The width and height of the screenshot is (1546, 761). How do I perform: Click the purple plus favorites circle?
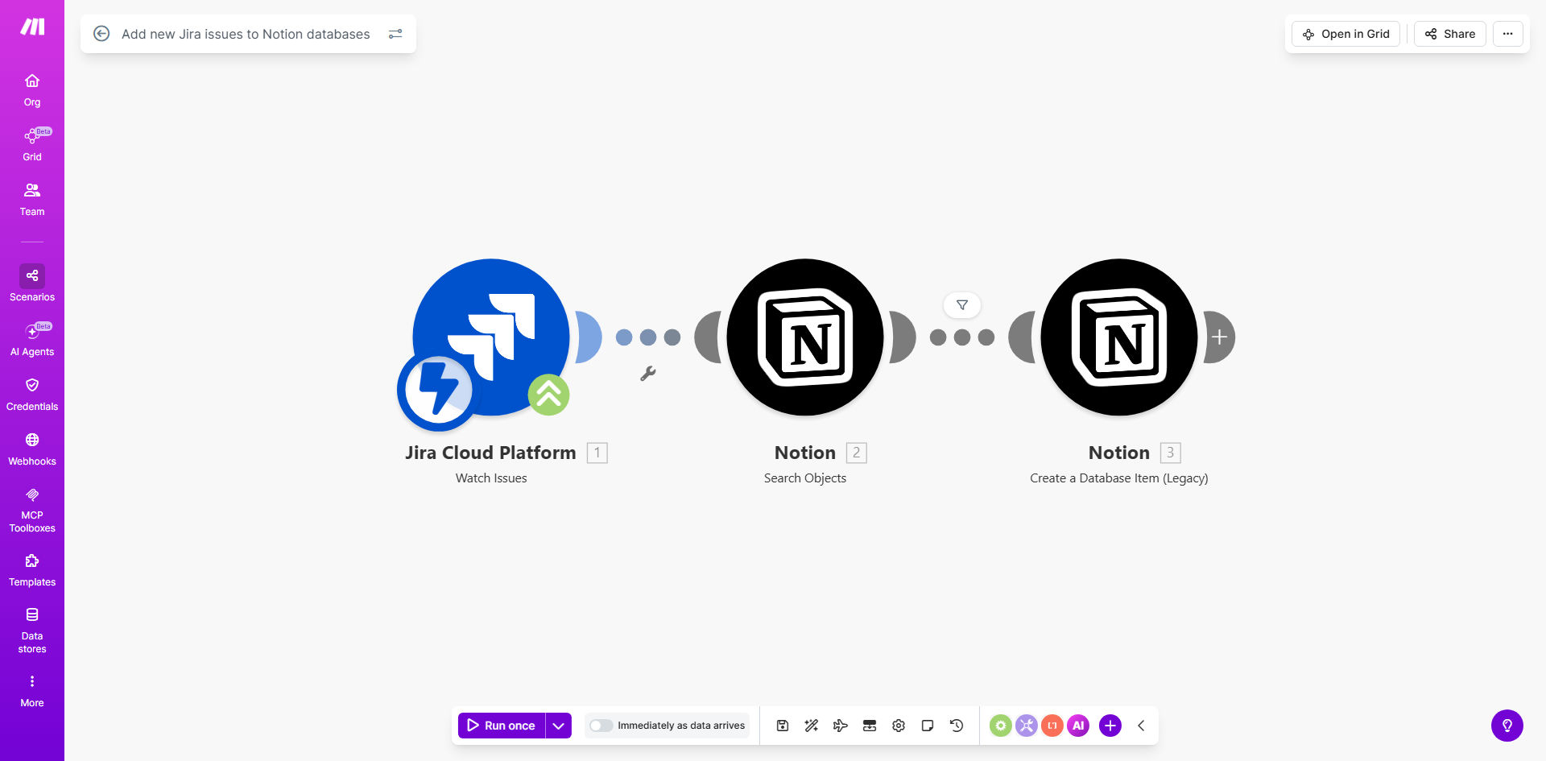click(x=1110, y=726)
